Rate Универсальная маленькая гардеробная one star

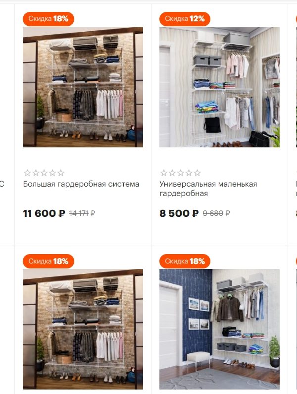[164, 173]
